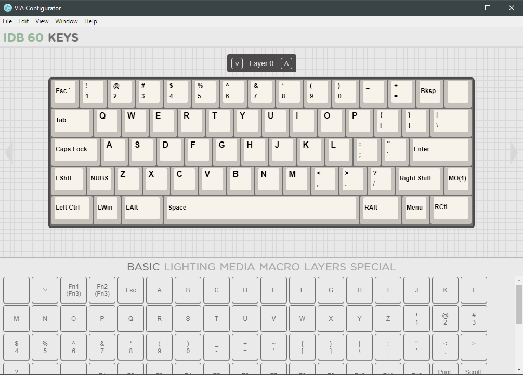This screenshot has width=523, height=375.
Task: Switch to the LIGHTING tab
Action: click(189, 267)
